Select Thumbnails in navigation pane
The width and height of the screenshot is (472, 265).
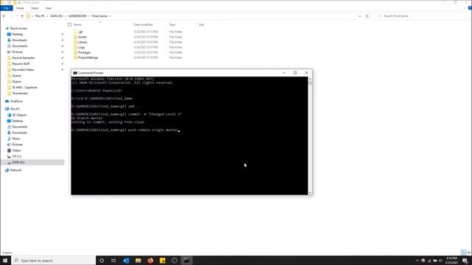coord(20,93)
